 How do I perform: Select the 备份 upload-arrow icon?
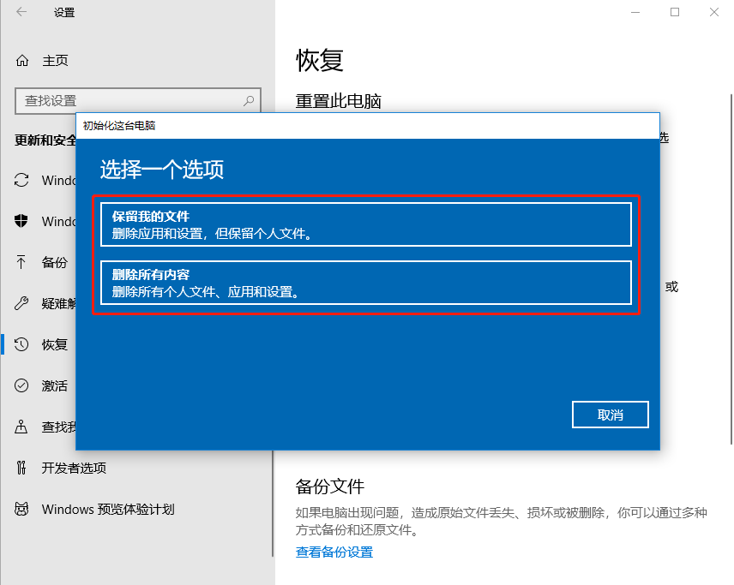pos(21,262)
